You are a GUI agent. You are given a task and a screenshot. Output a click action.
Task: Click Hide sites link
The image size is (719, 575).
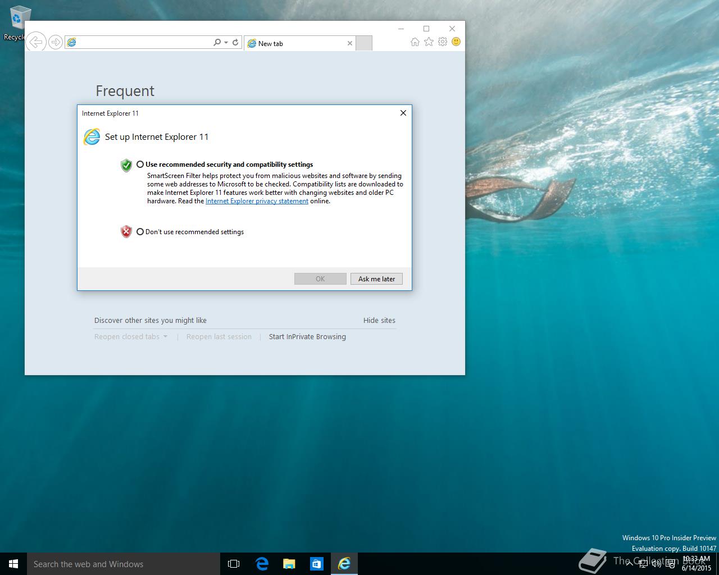[379, 321]
